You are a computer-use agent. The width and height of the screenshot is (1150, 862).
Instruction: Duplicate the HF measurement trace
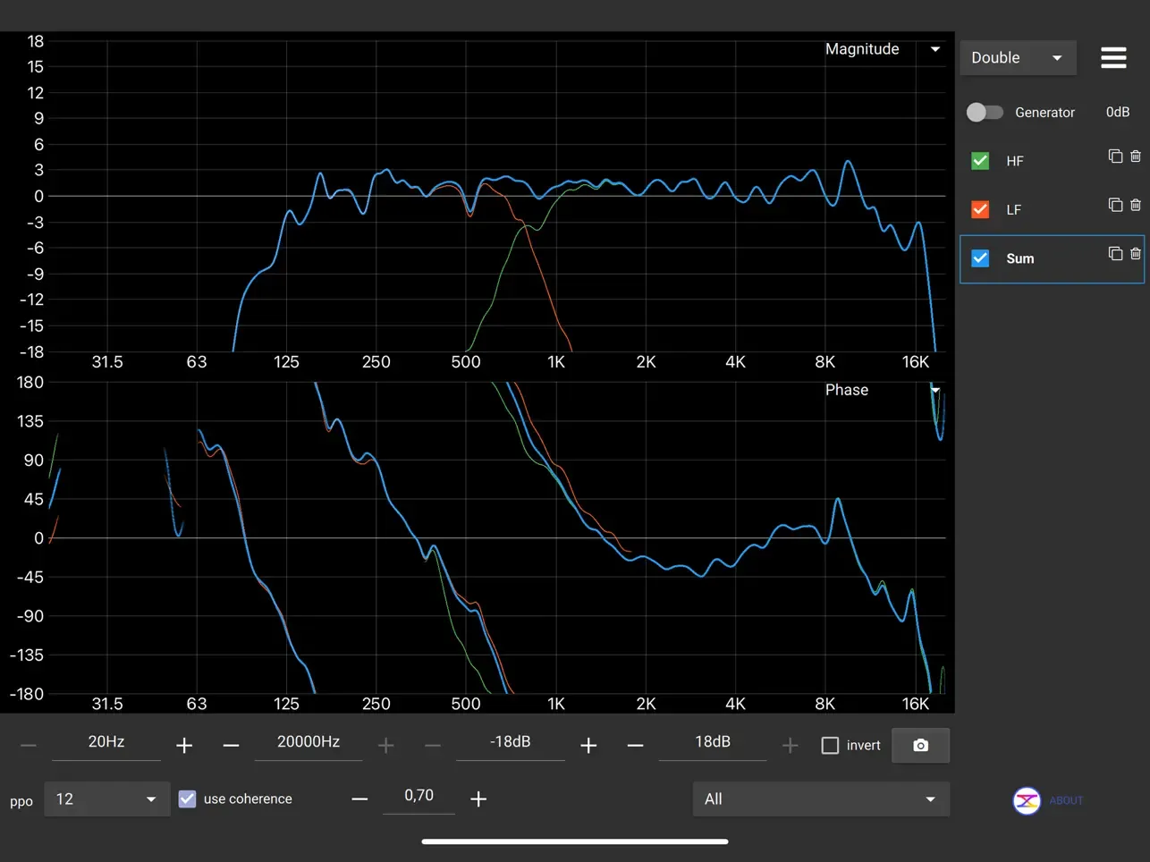1114,156
